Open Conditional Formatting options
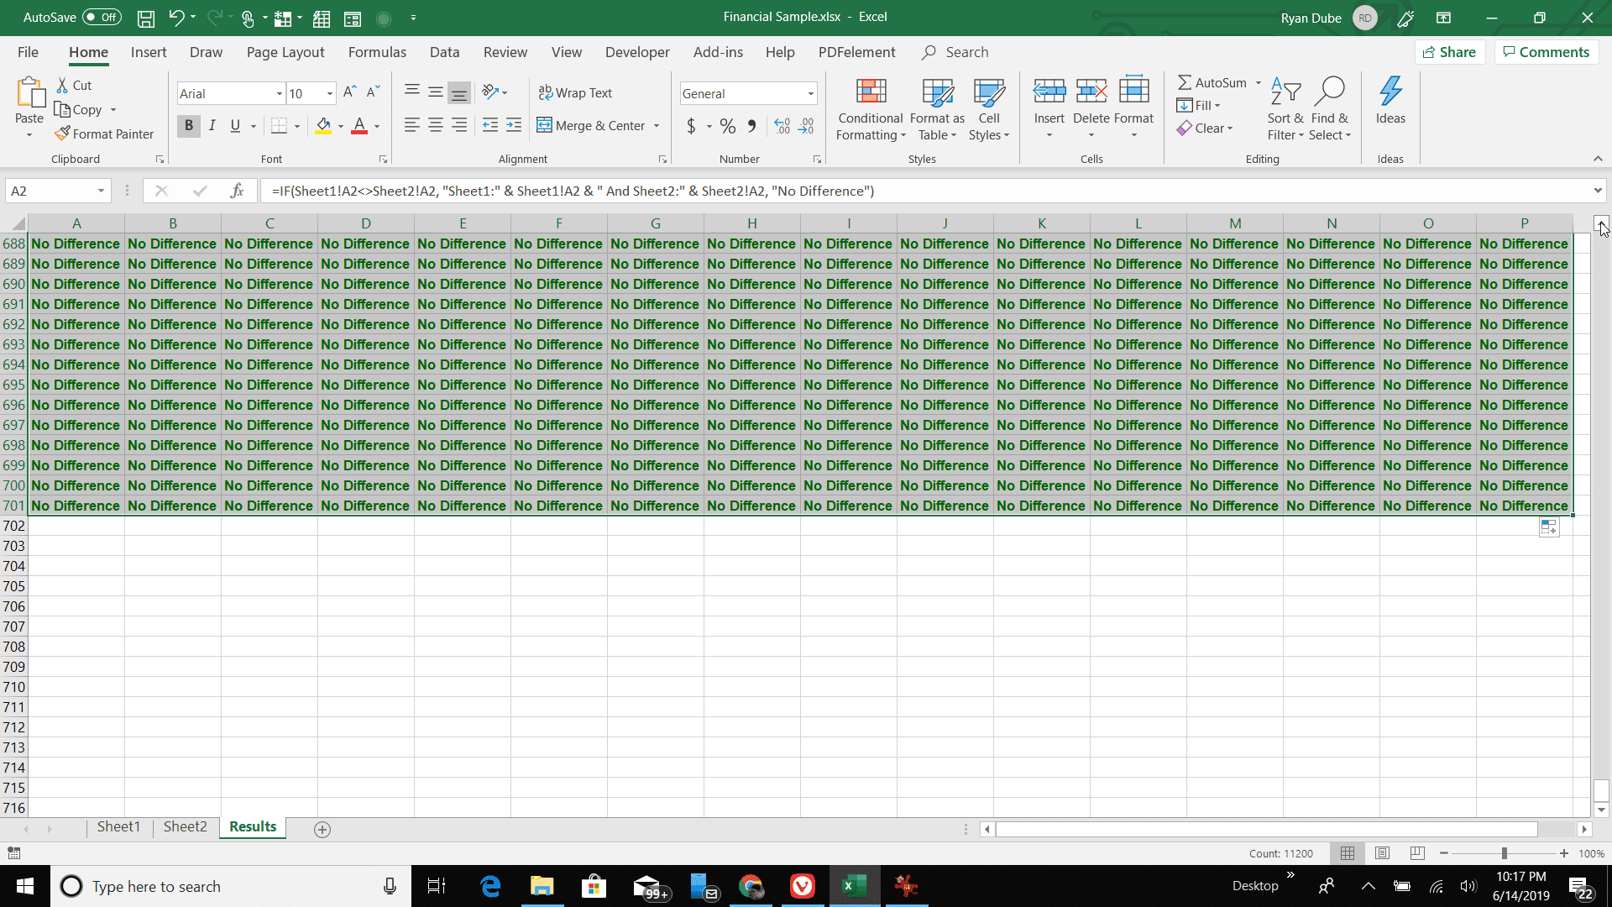This screenshot has height=907, width=1612. pyautogui.click(x=870, y=107)
